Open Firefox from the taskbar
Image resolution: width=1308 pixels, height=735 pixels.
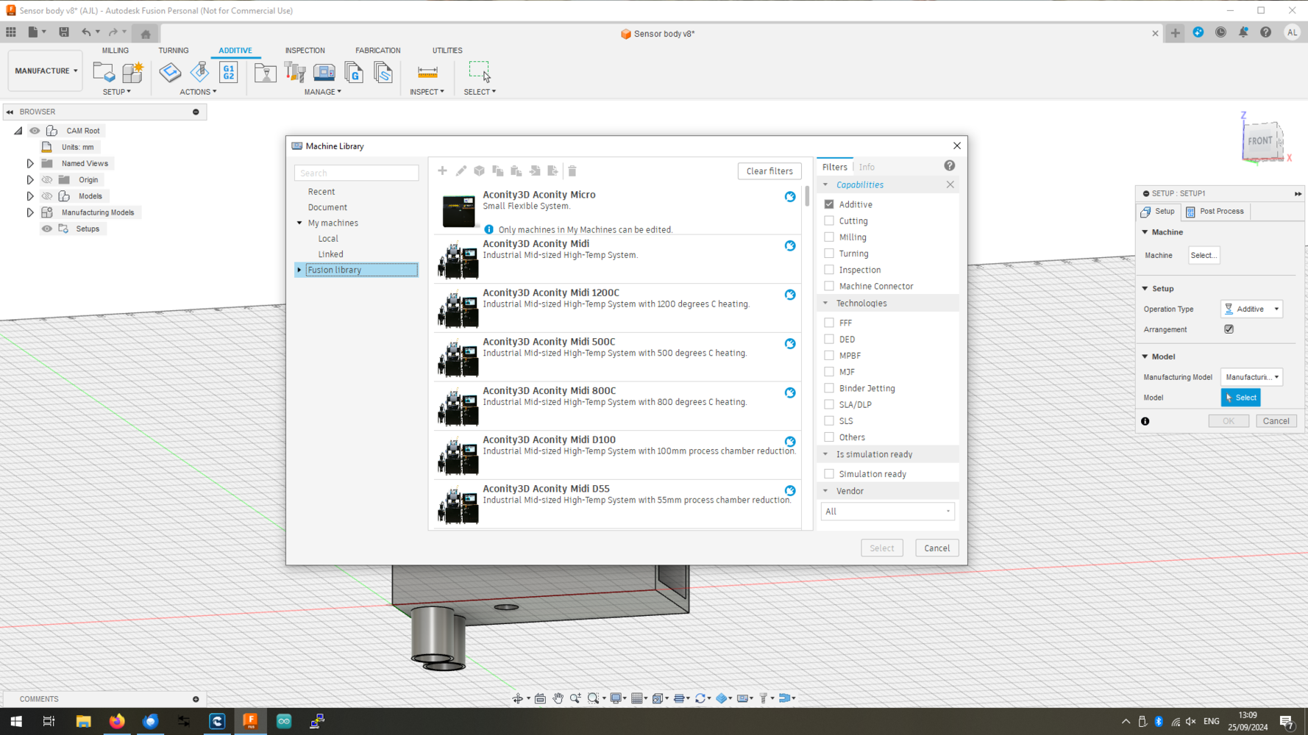coord(117,721)
